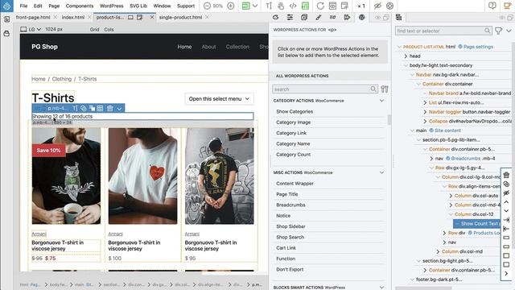The image size is (515, 290).
Task: Click the green page layout view icon
Action: pos(245,6)
